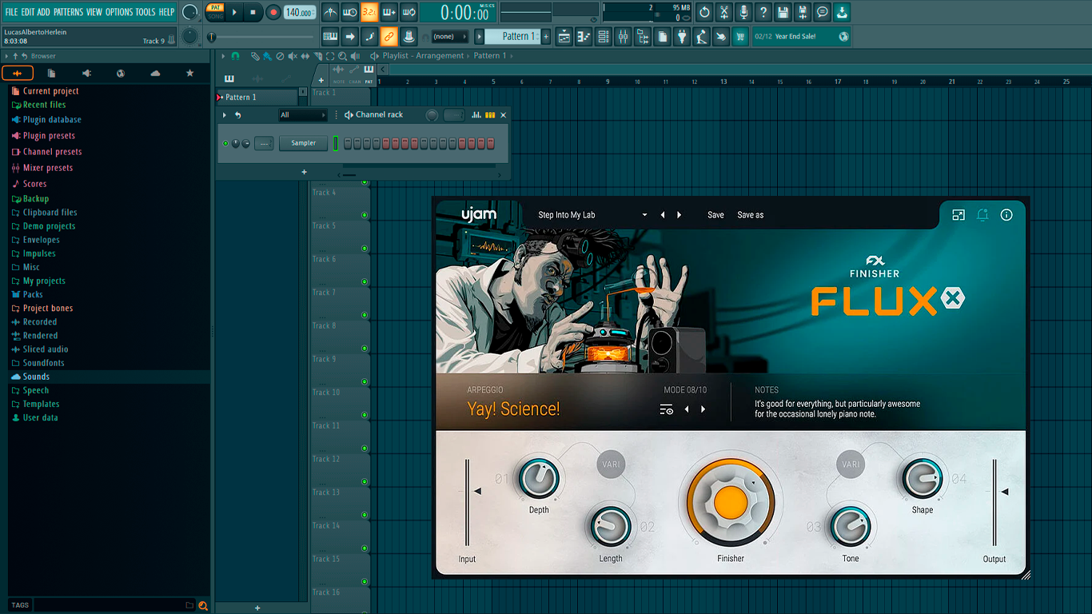Toggle playlist snap magnet icon
Viewport: 1092px width, 614px height.
click(x=235, y=56)
